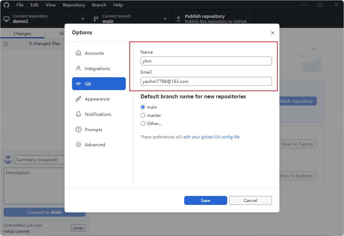Choose the Other... branch name option
The image size is (344, 236).
143,124
